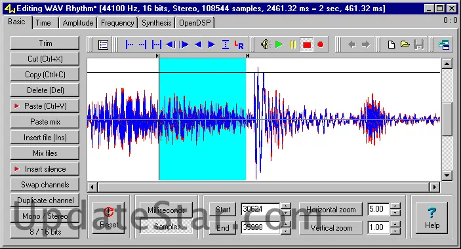This screenshot has height=249, width=461.
Task: Decrease the End value with down spinner
Action: pyautogui.click(x=285, y=231)
